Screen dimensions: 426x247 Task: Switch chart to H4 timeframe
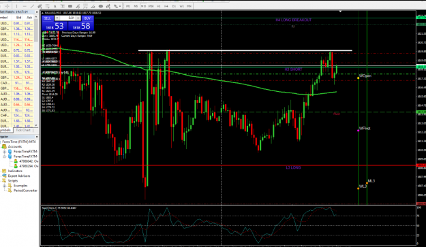(x=166, y=6)
